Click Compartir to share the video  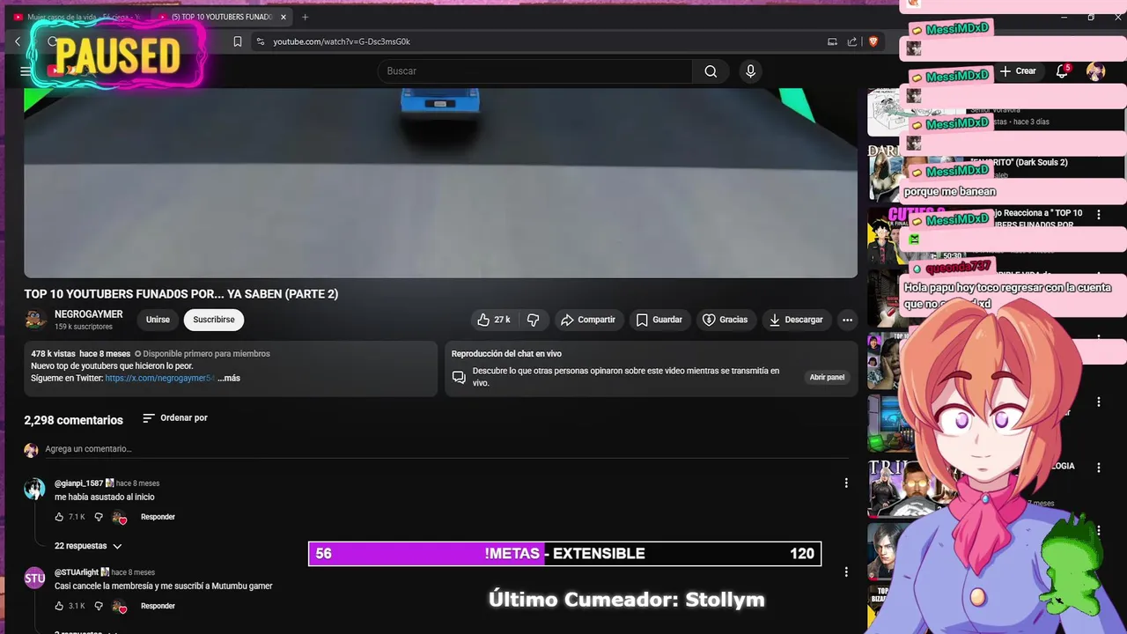pos(588,320)
